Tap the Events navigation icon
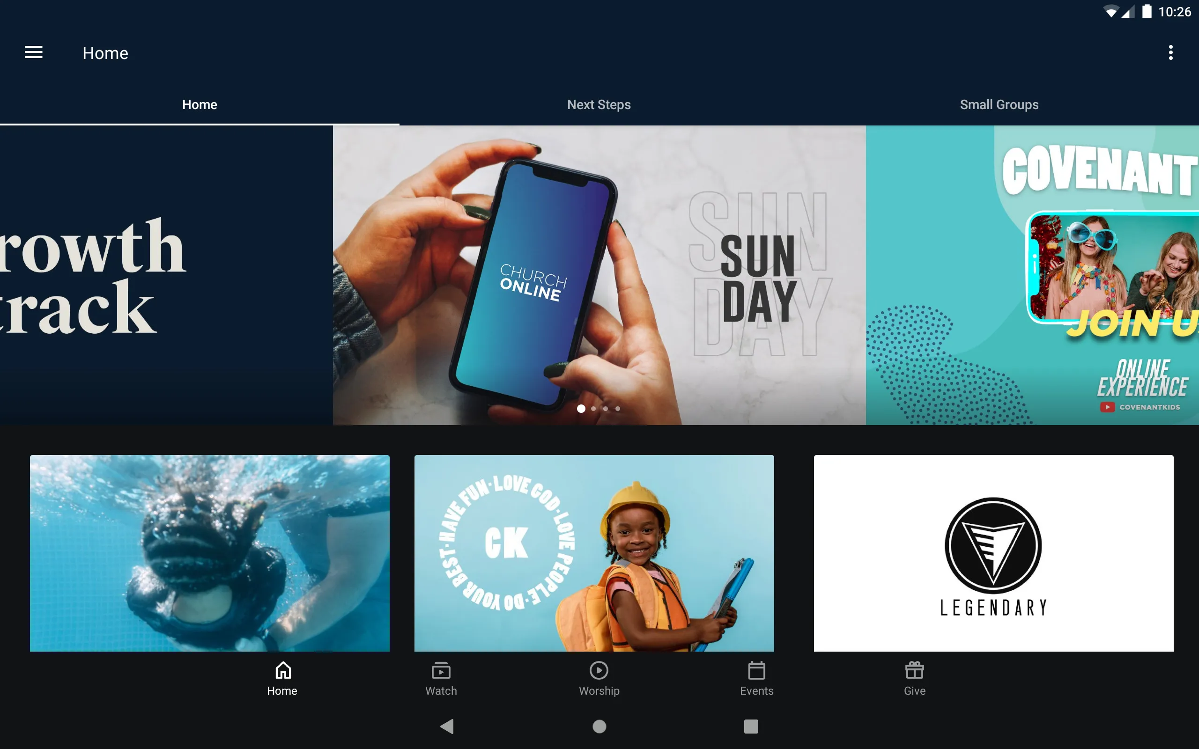Image resolution: width=1199 pixels, height=749 pixels. (756, 677)
